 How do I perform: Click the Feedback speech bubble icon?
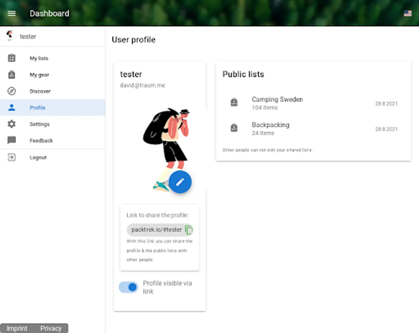11,140
